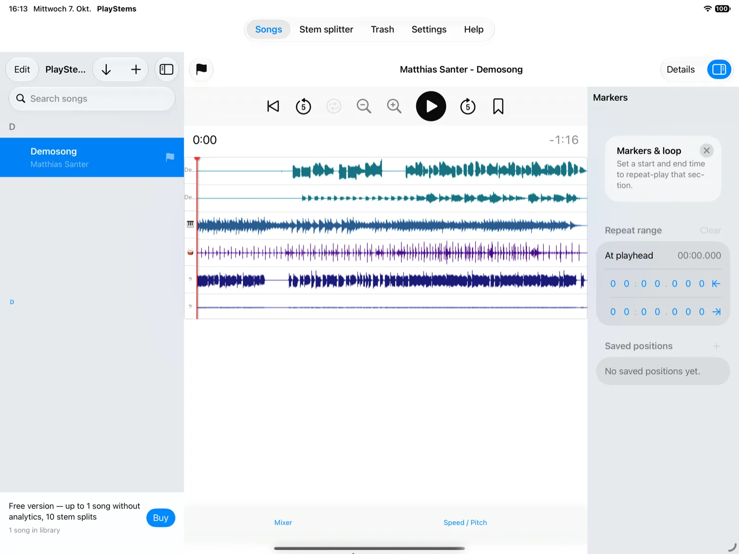Toggle the left sidebar panel
The height and width of the screenshot is (554, 739).
166,69
